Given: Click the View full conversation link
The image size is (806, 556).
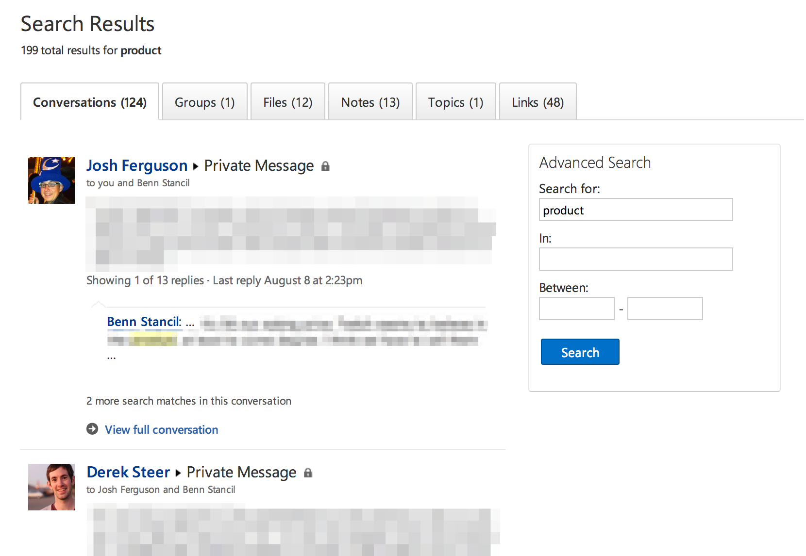Looking at the screenshot, I should 162,429.
